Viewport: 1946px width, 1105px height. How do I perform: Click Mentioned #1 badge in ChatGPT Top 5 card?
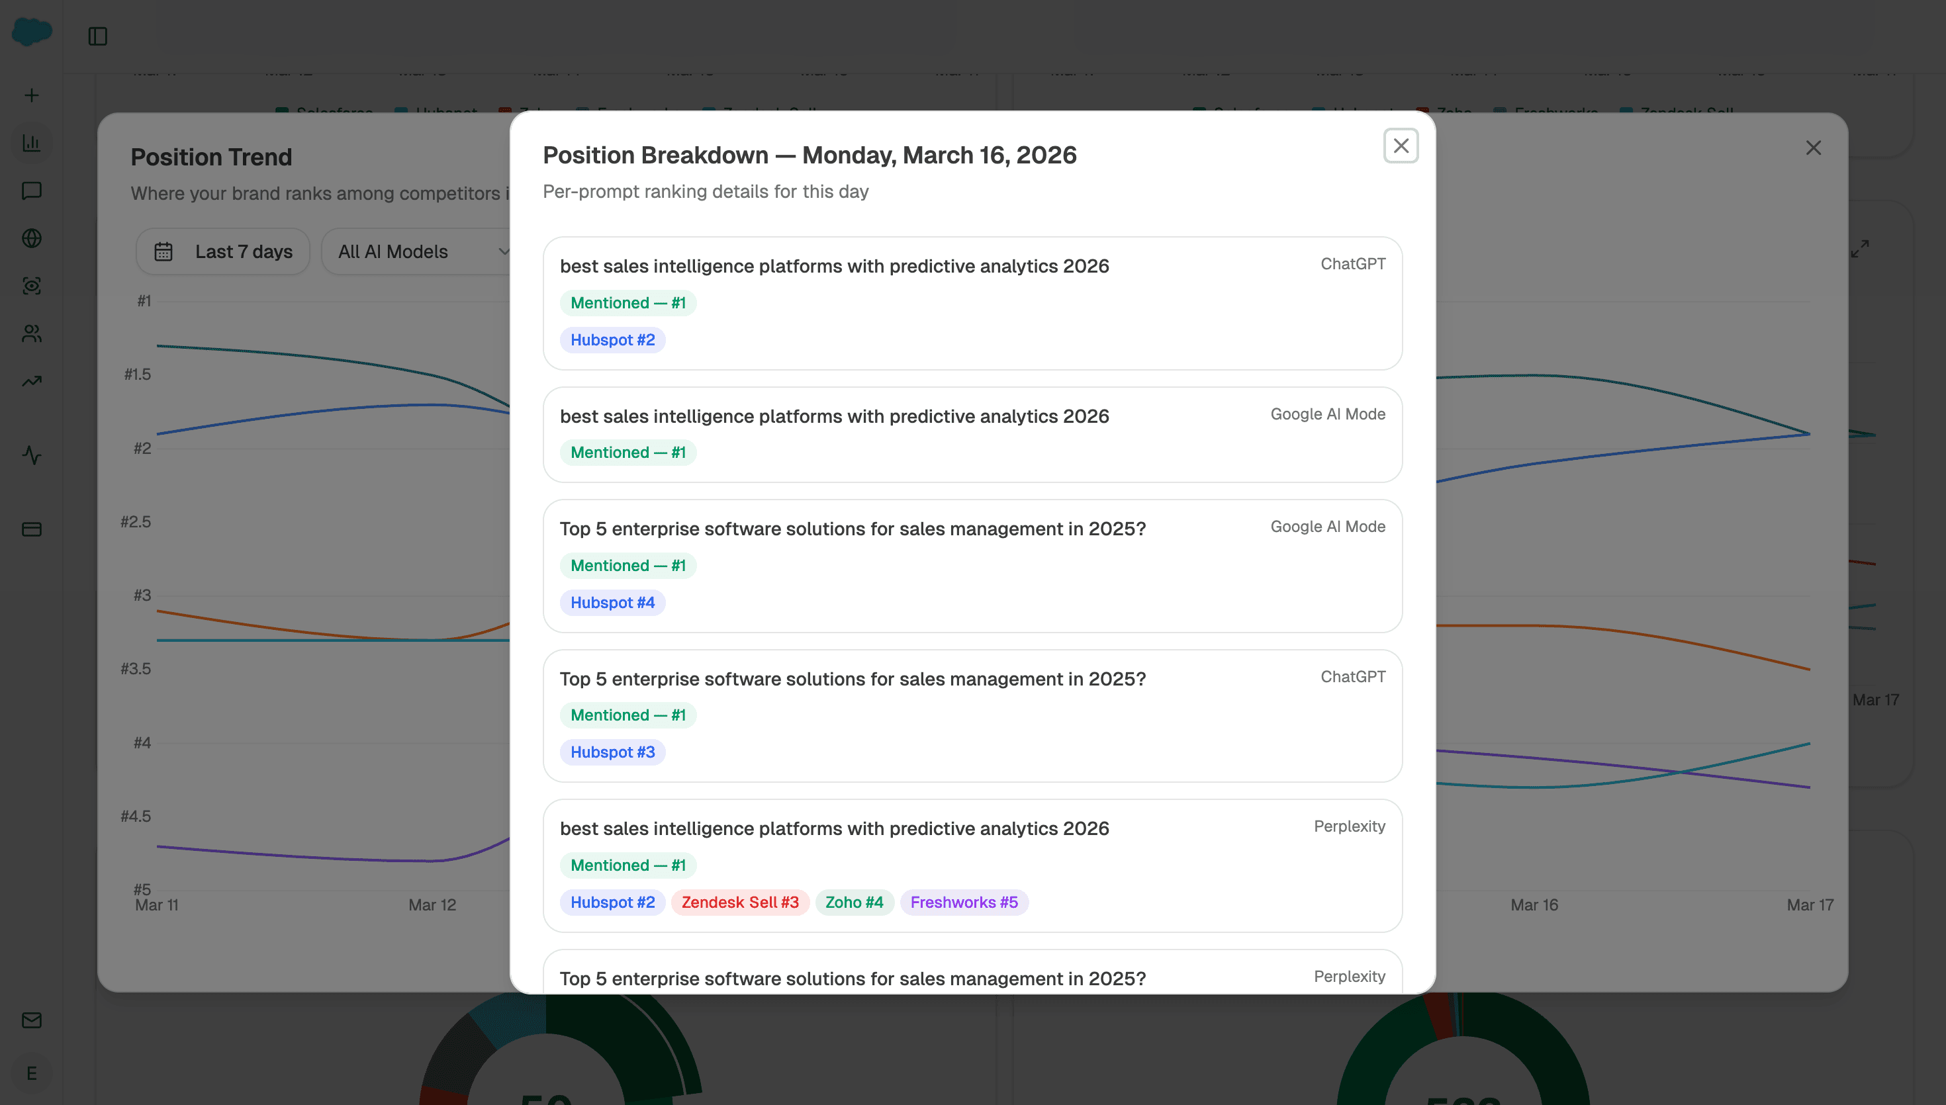click(x=628, y=715)
